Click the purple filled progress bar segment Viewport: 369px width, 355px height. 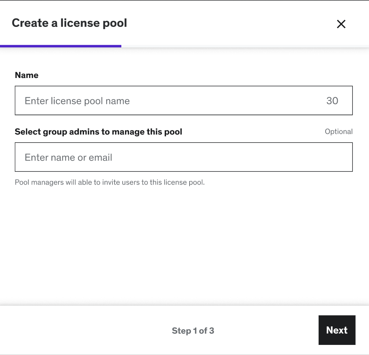click(x=60, y=46)
